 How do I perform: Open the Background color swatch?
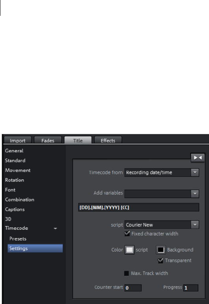[161, 250]
